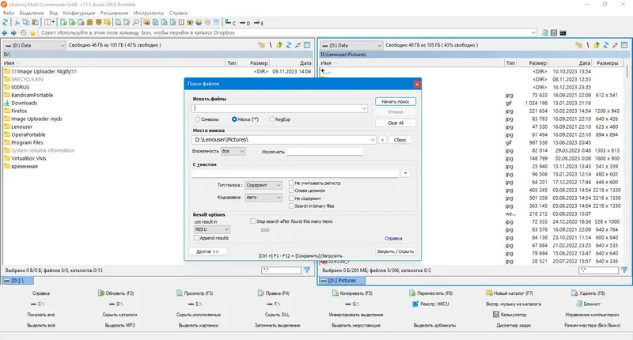Click the color wheel icon in toolbar
Screen dimensions: 633x340
pos(199,23)
